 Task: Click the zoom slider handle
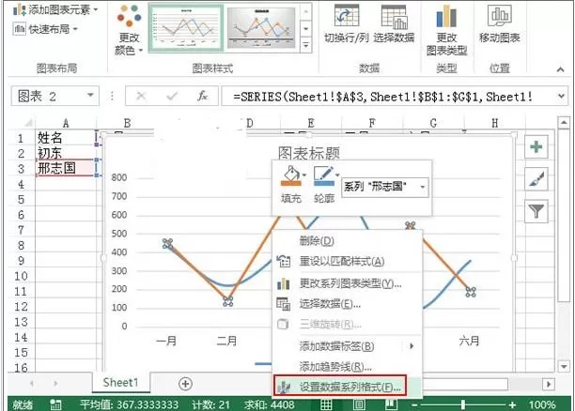click(463, 404)
